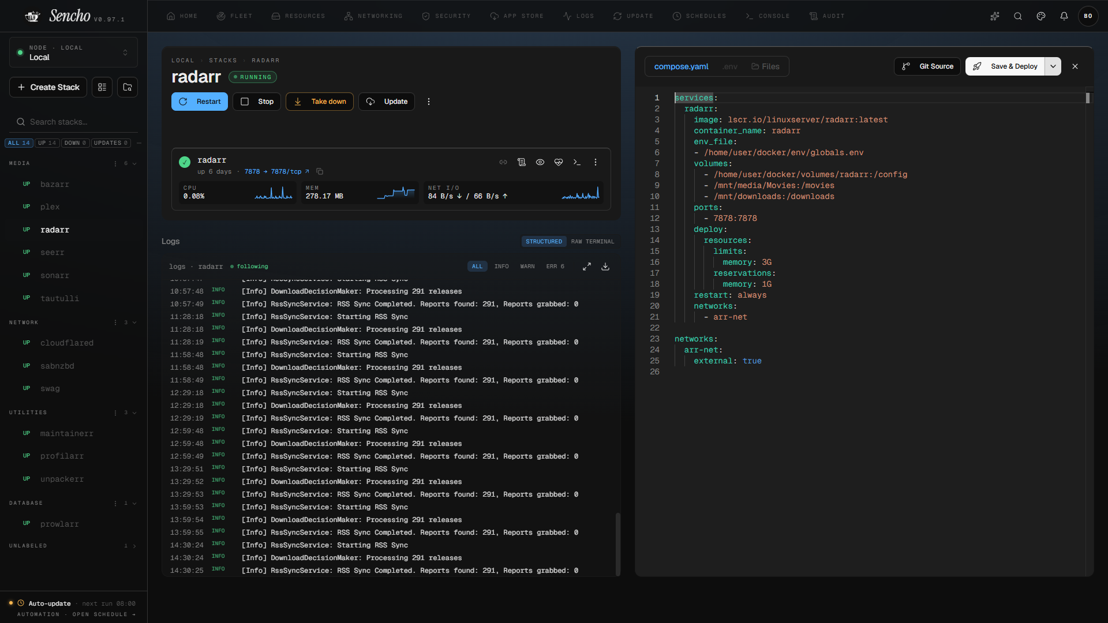Open the automation schedule link
The width and height of the screenshot is (1108, 623).
[76, 614]
